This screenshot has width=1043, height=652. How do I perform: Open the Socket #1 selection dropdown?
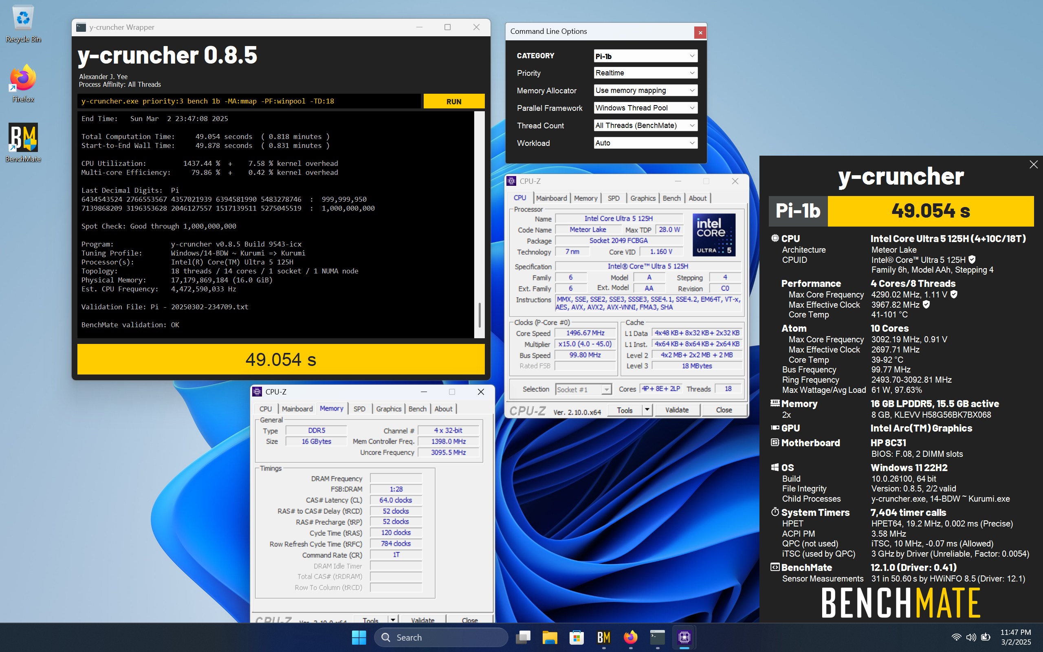[583, 390]
